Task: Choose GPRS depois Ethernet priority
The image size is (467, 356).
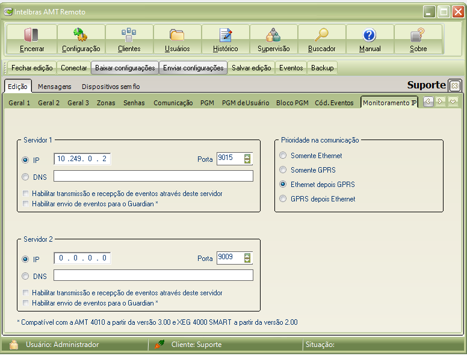Action: pyautogui.click(x=283, y=198)
